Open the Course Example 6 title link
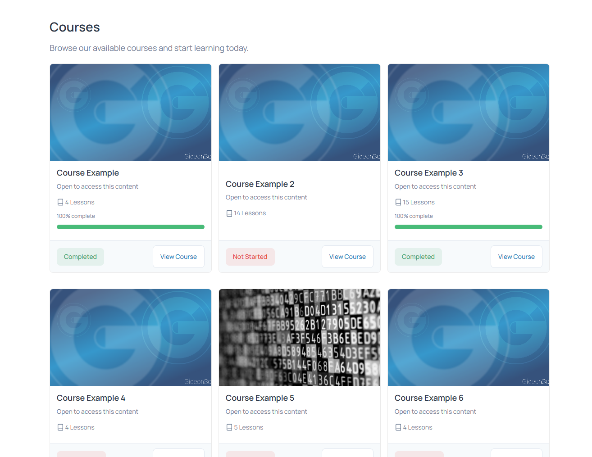Image resolution: width=592 pixels, height=457 pixels. pos(429,398)
